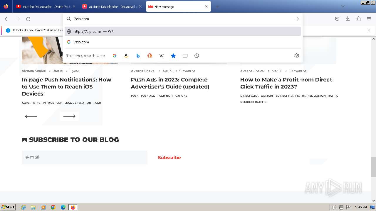Image resolution: width=376 pixels, height=211 pixels.
Task: Click the Firefox logo tab icon
Action: [6, 6]
